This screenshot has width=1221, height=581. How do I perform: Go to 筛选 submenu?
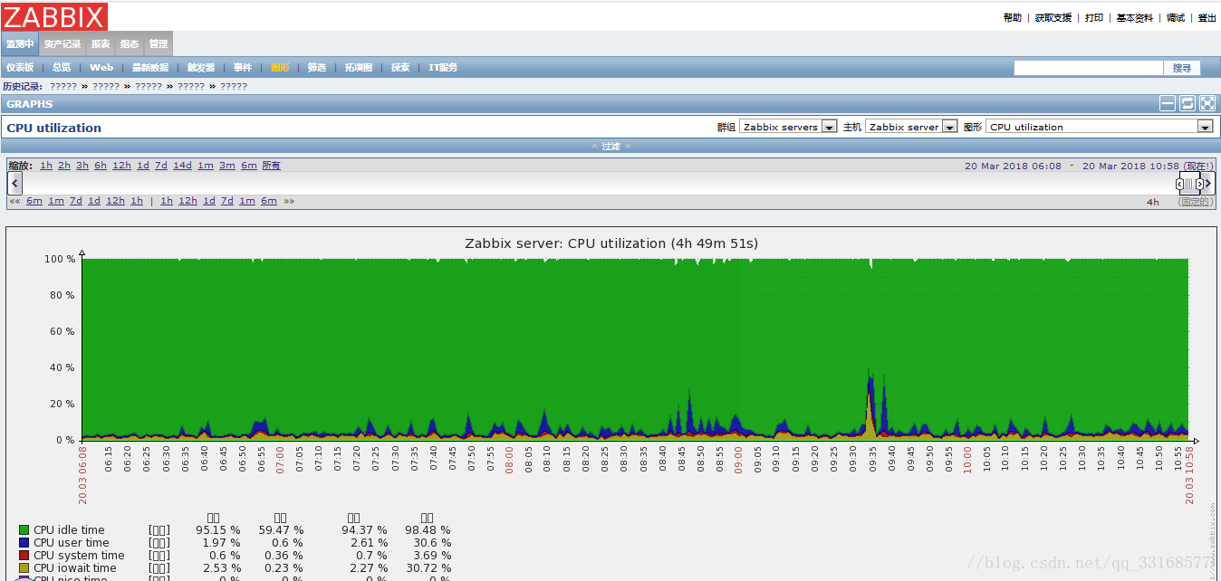pos(317,68)
